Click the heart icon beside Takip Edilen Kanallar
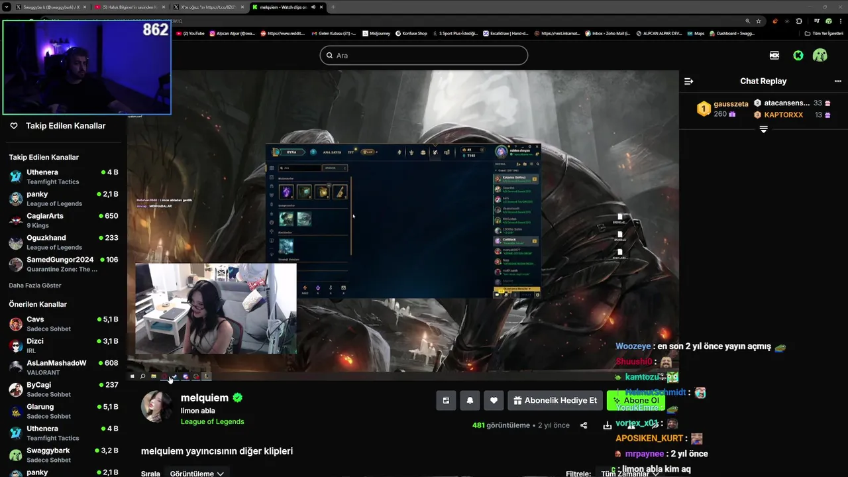Screen dimensions: 848x477 tap(14, 125)
